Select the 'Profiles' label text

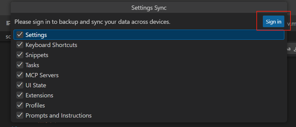(35, 105)
